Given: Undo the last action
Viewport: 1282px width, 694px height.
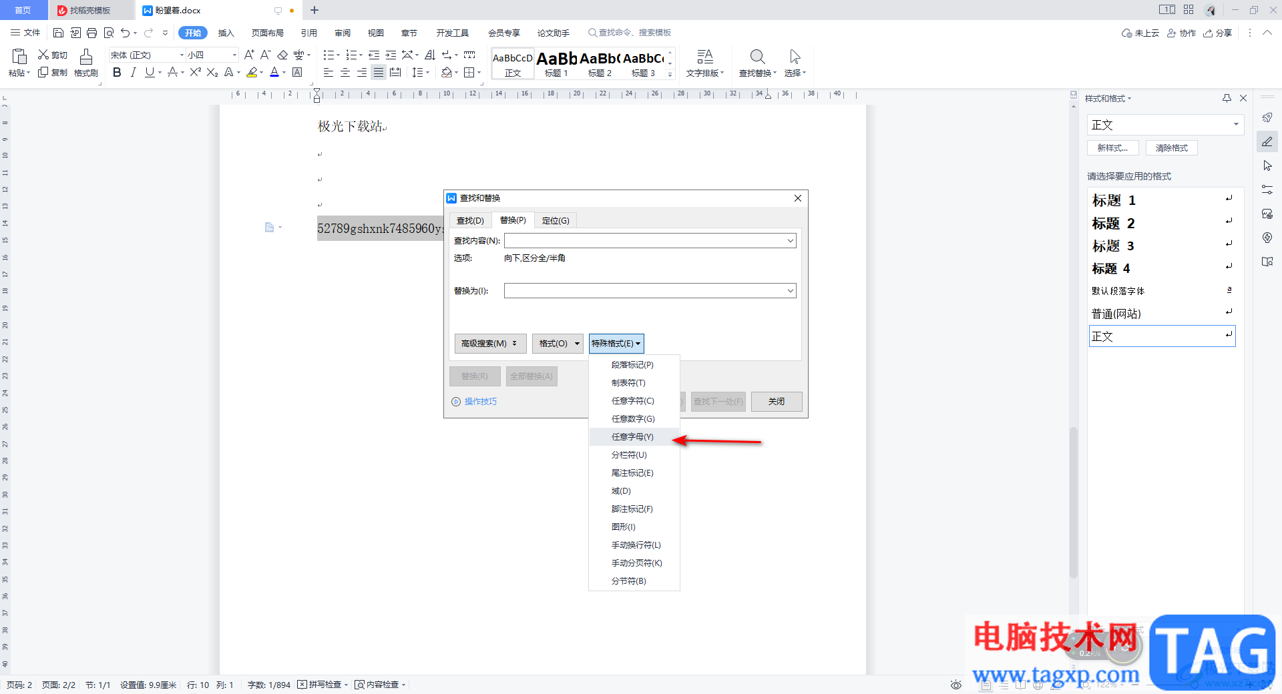Looking at the screenshot, I should 125,33.
